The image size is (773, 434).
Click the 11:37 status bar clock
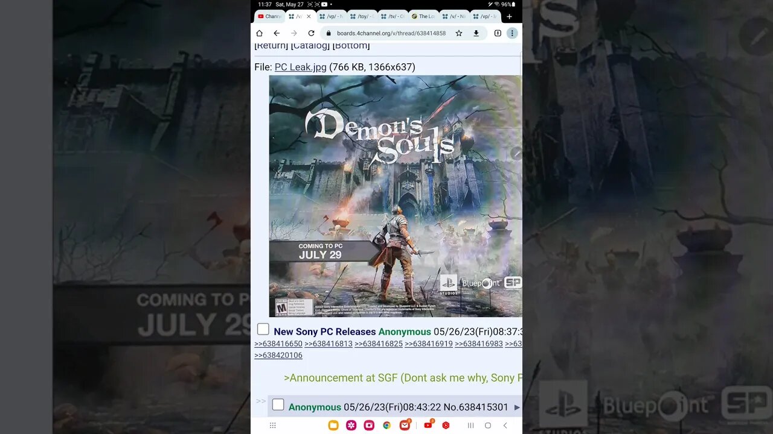[265, 4]
